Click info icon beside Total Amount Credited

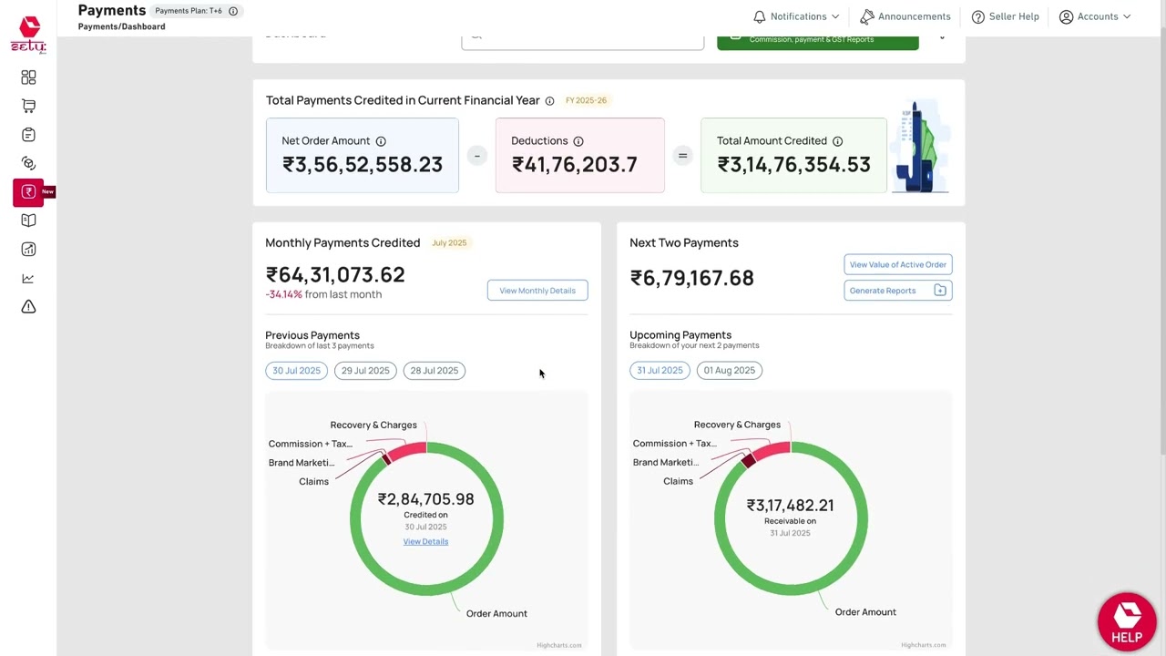pyautogui.click(x=837, y=141)
